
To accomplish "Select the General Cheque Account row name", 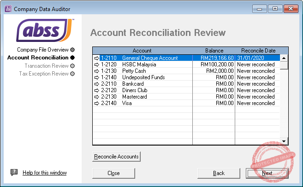I will 150,58.
